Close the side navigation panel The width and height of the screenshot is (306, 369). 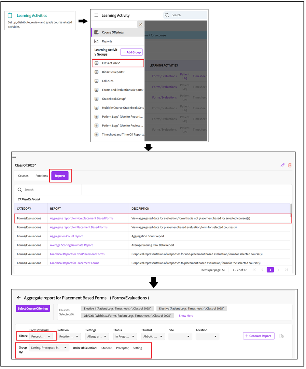(x=141, y=24)
